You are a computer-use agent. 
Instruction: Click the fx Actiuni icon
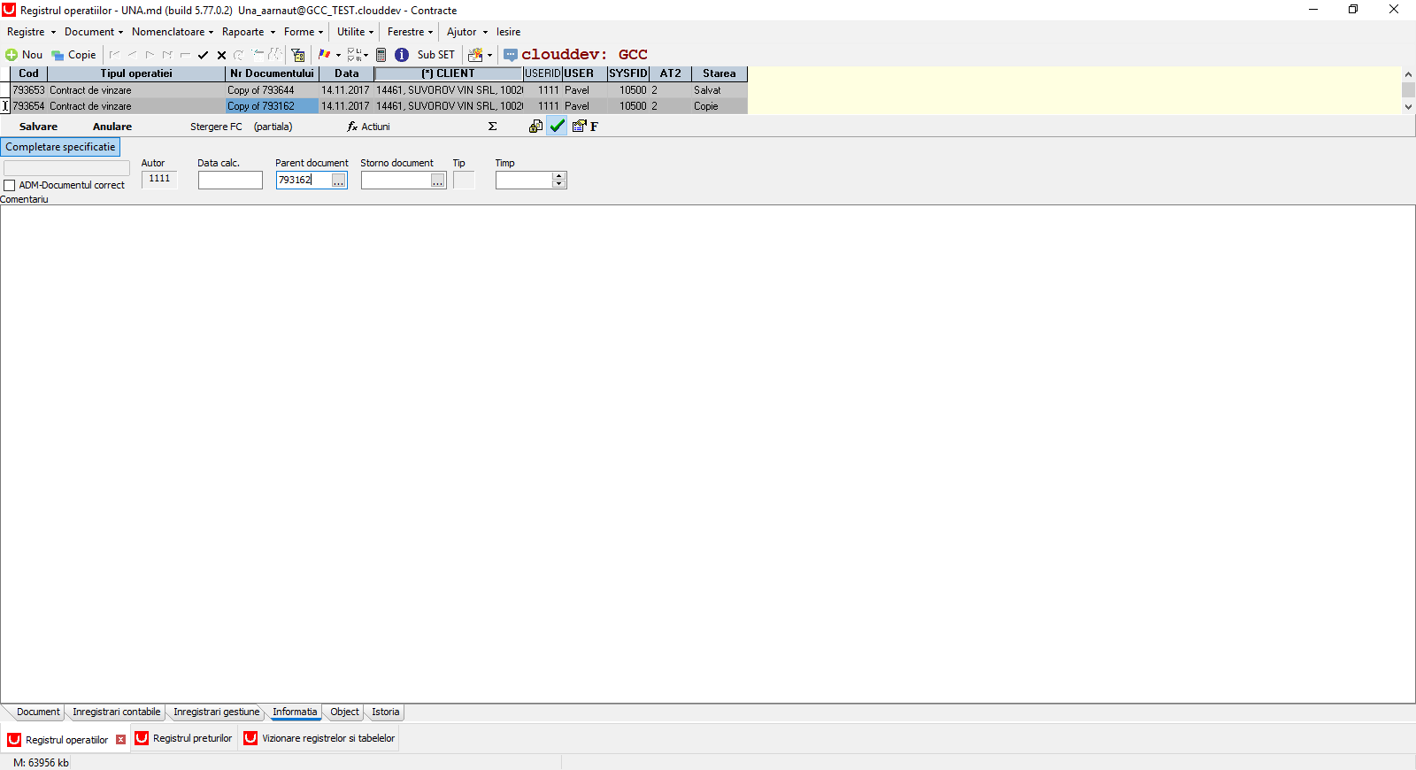tap(352, 127)
